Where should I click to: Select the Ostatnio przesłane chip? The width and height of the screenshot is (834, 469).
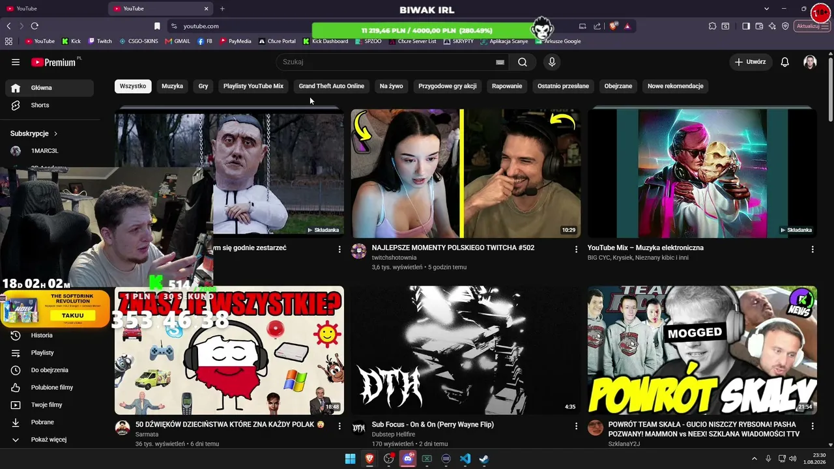(563, 86)
